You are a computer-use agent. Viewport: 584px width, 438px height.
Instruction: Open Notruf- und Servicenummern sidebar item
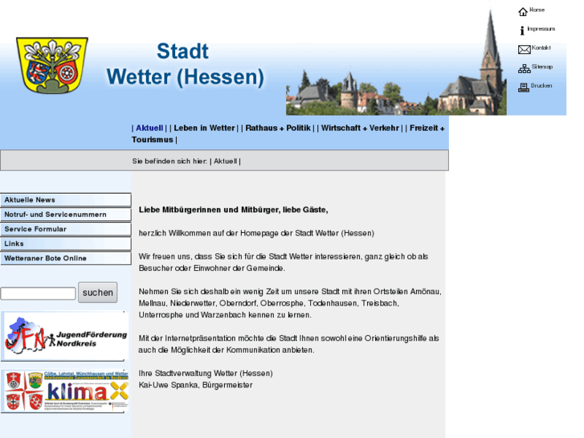point(66,215)
